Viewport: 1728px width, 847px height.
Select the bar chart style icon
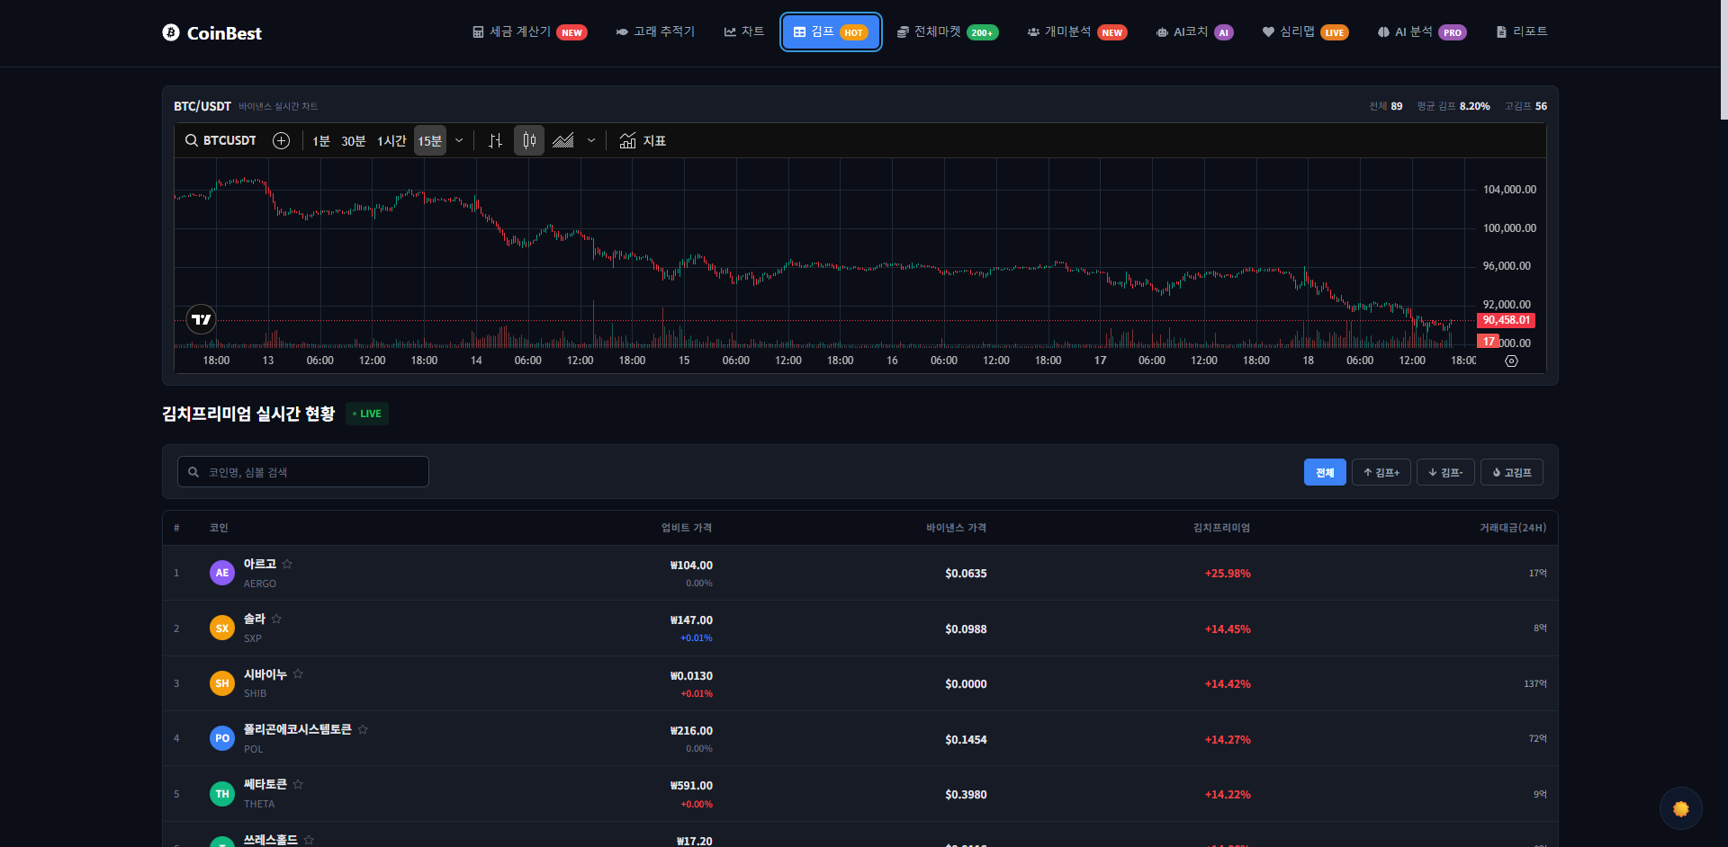pyautogui.click(x=495, y=140)
